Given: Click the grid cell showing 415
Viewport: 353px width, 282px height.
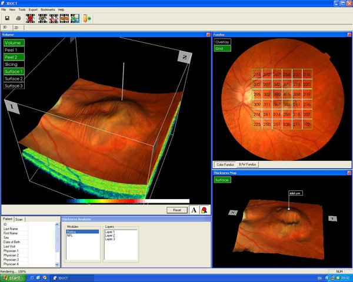Looking at the screenshot, I should 287,94.
